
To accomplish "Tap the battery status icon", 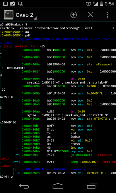I will (x=101, y=4).
